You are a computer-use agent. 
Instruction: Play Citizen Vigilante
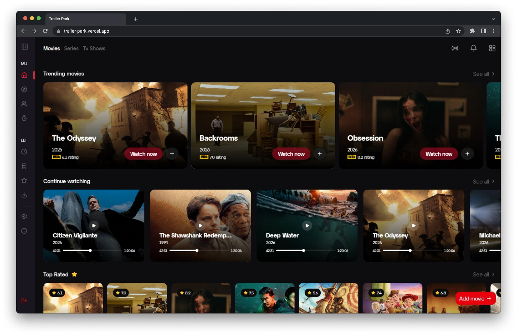click(94, 225)
